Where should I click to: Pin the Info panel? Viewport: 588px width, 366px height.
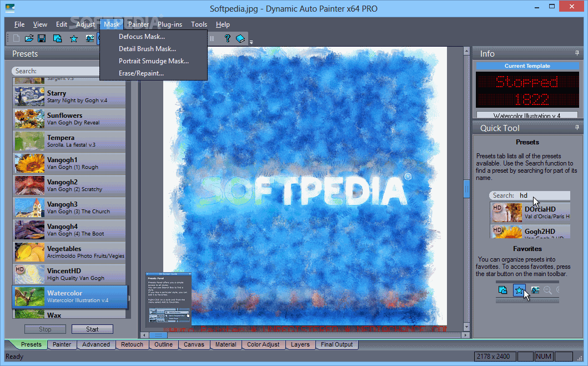[x=577, y=53]
